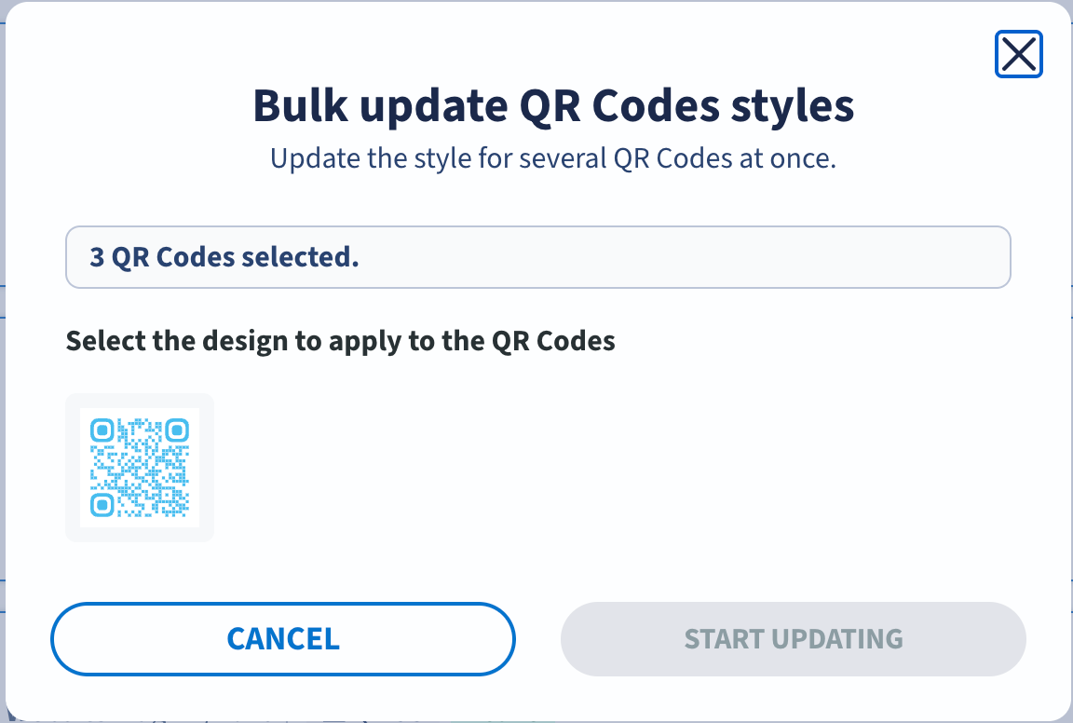The width and height of the screenshot is (1073, 723).
Task: Close the bulk update dialog with X
Action: click(1018, 54)
